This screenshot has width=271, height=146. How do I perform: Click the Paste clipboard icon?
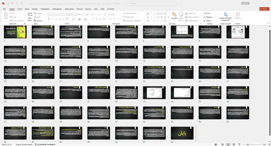tap(6, 15)
